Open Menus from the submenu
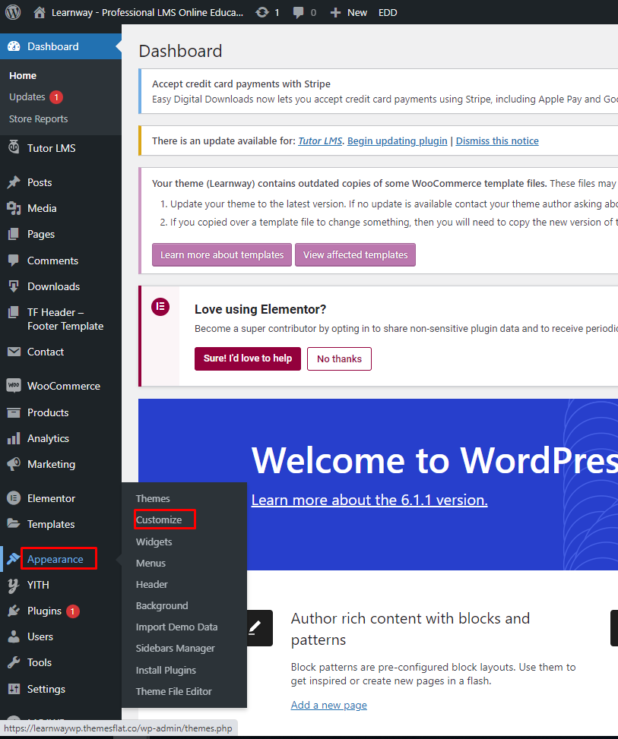Image resolution: width=618 pixels, height=739 pixels. (x=151, y=563)
